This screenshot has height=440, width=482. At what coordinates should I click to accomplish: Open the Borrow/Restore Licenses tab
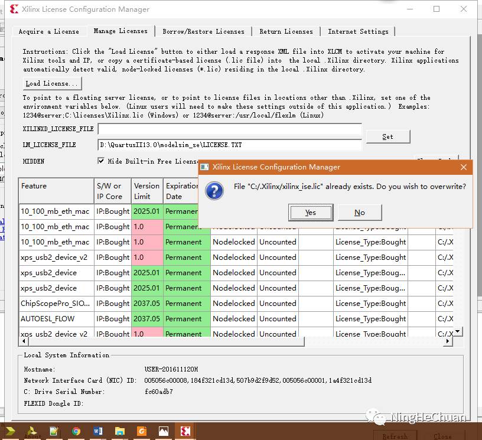pos(203,31)
